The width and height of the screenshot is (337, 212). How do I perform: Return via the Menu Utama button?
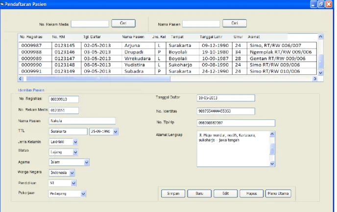coord(278,193)
